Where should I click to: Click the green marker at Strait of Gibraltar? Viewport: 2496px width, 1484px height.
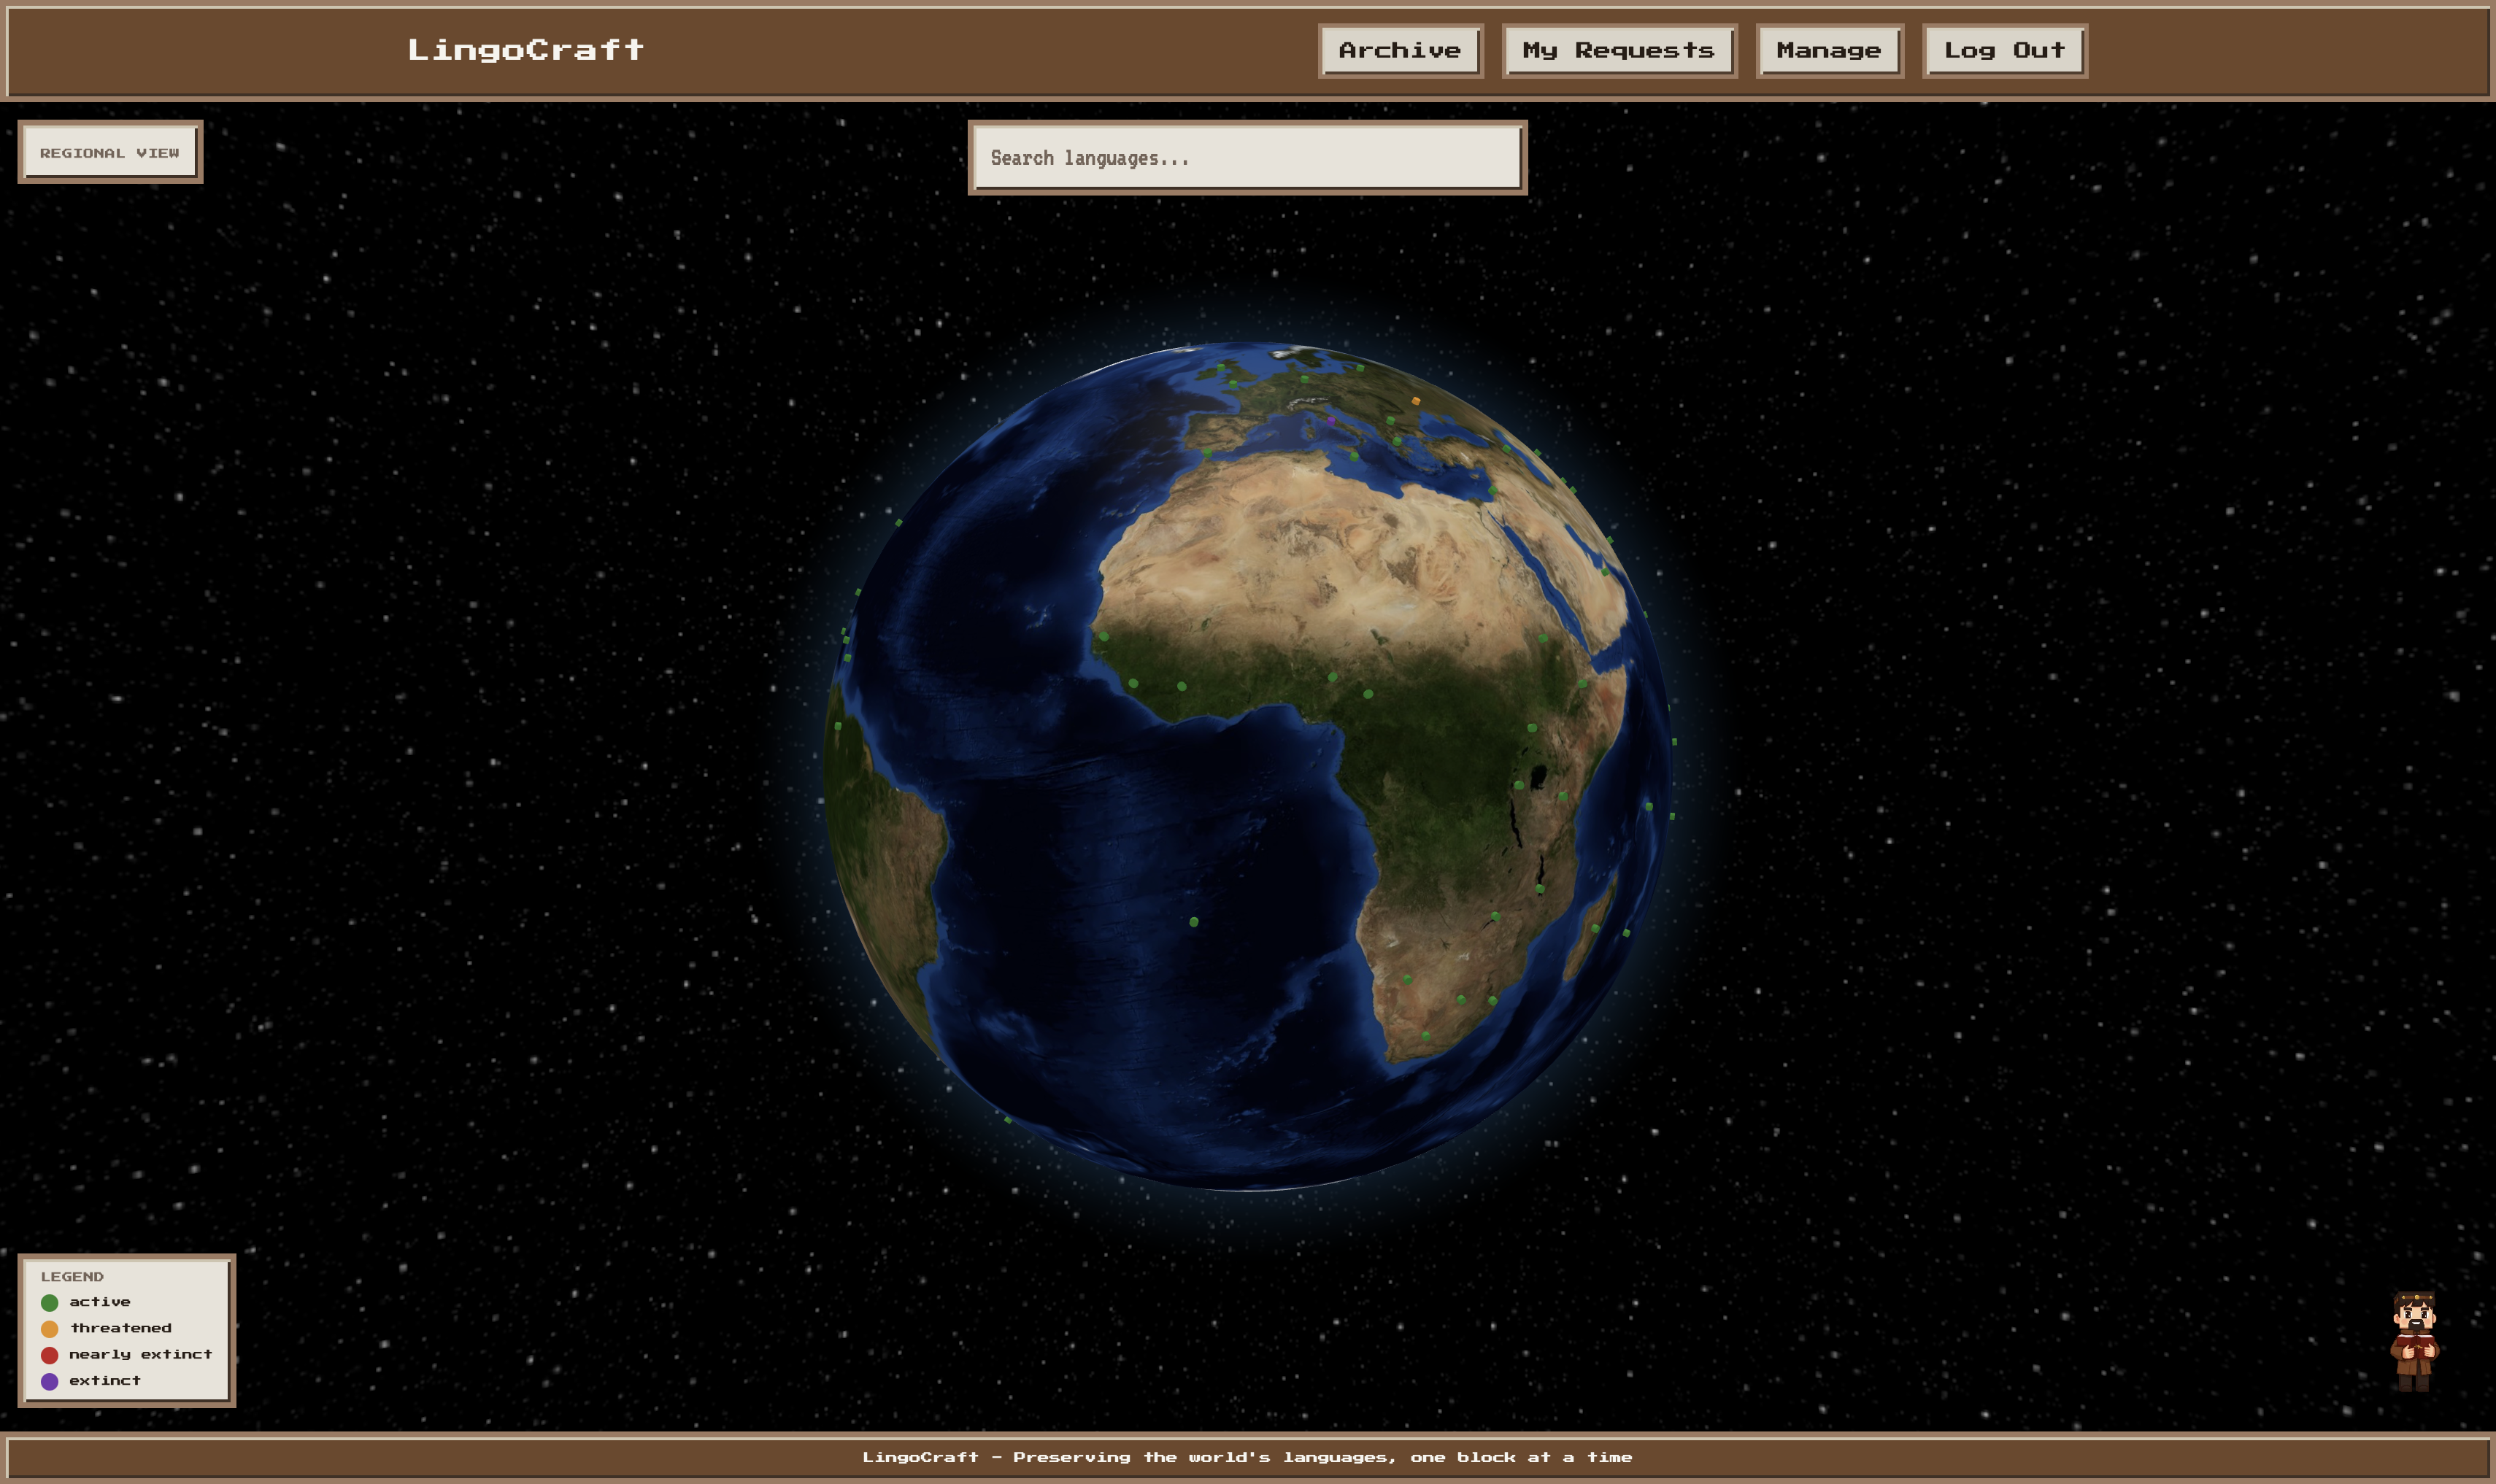coord(1208,453)
